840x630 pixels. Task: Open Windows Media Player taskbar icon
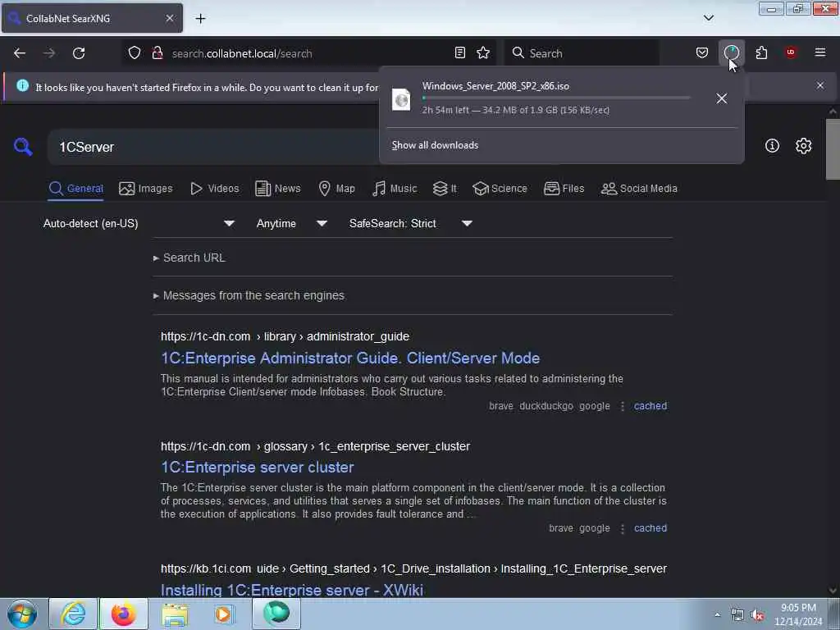pos(224,614)
